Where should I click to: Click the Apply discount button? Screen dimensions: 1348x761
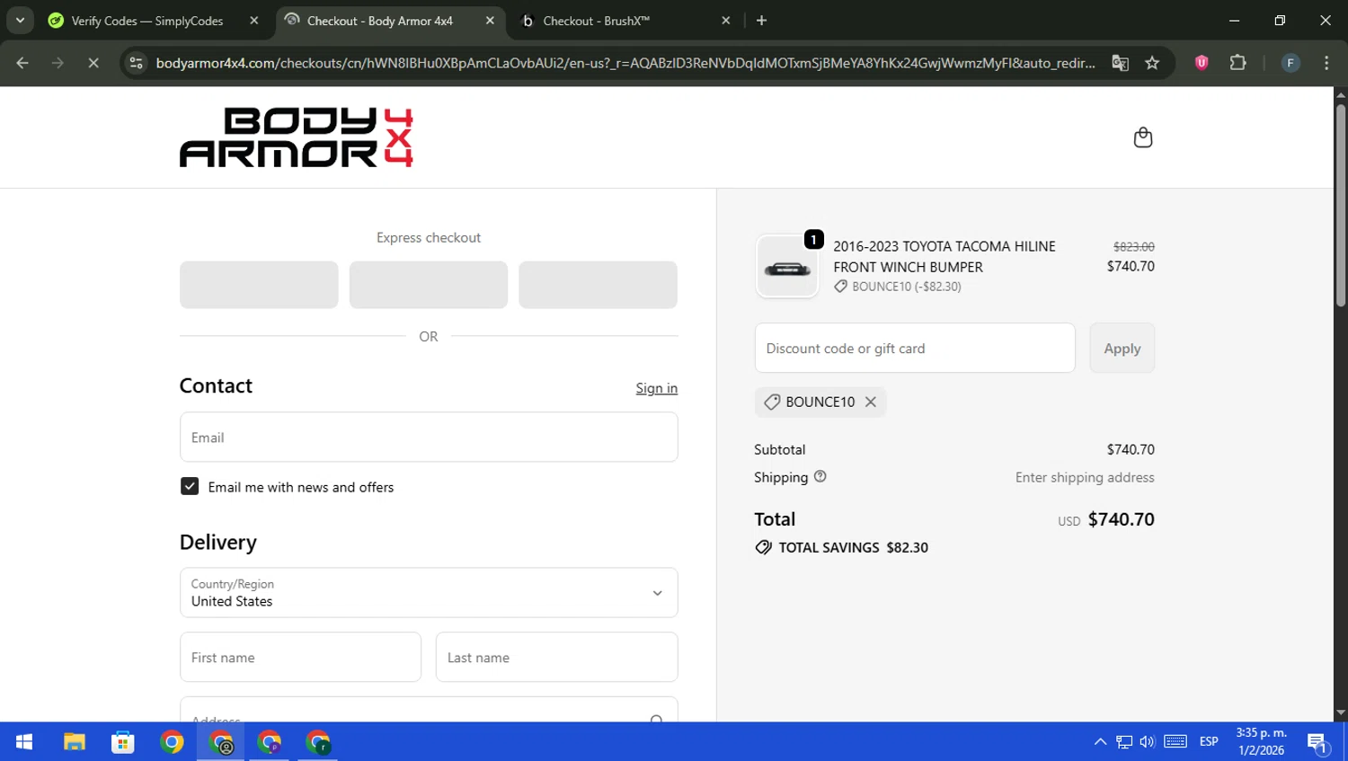pyautogui.click(x=1122, y=348)
